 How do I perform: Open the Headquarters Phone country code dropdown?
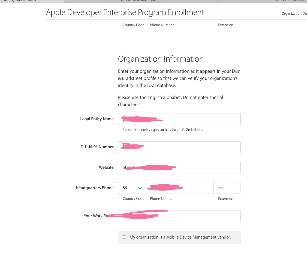tap(132, 188)
